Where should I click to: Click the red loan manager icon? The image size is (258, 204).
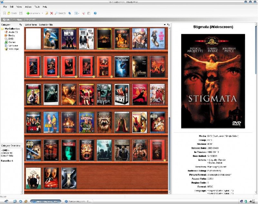click(x=84, y=13)
